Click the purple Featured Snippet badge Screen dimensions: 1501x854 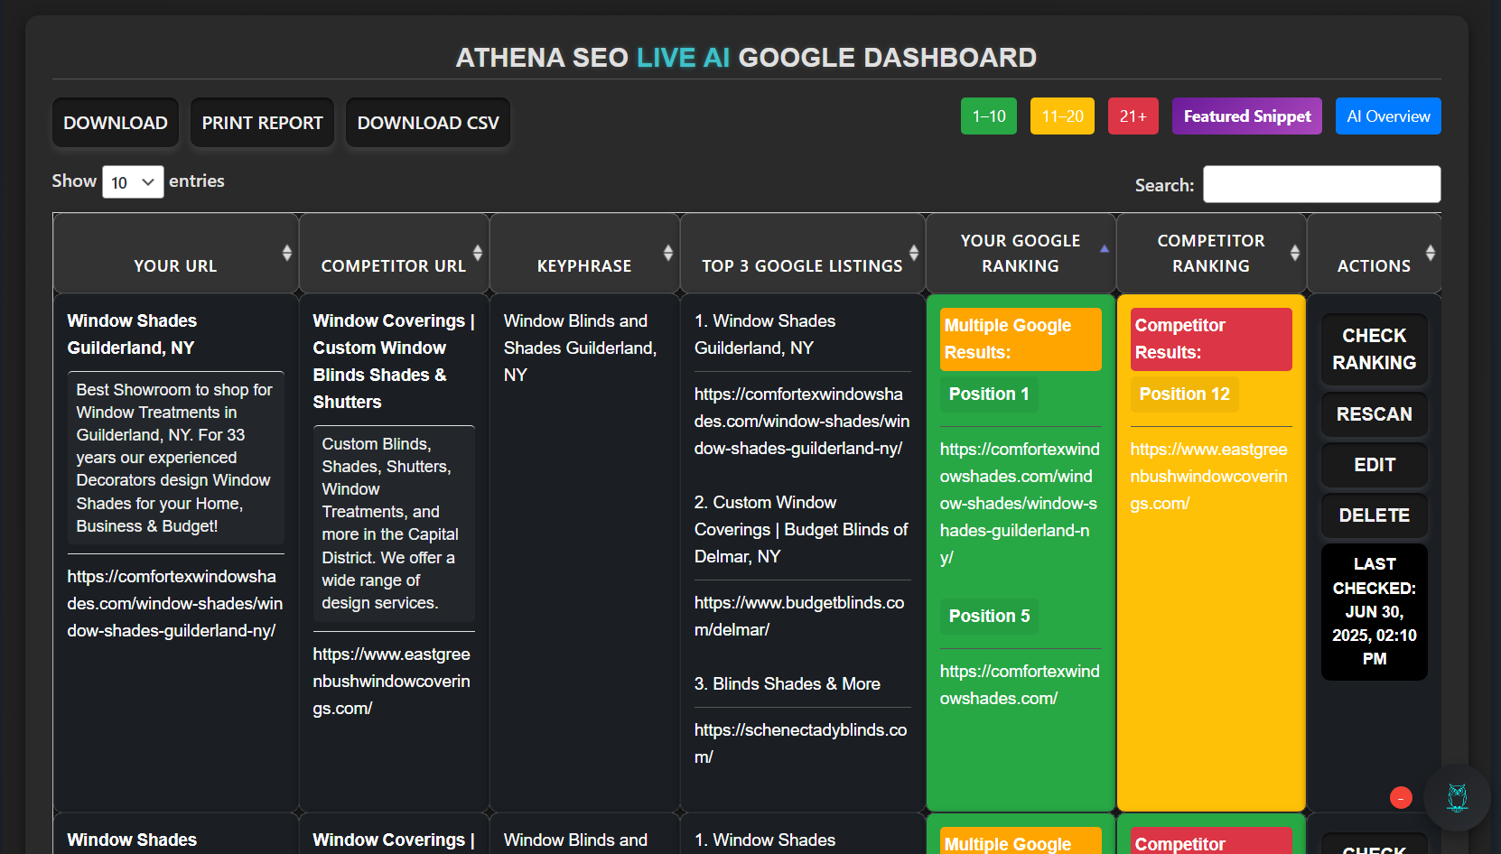tap(1247, 116)
